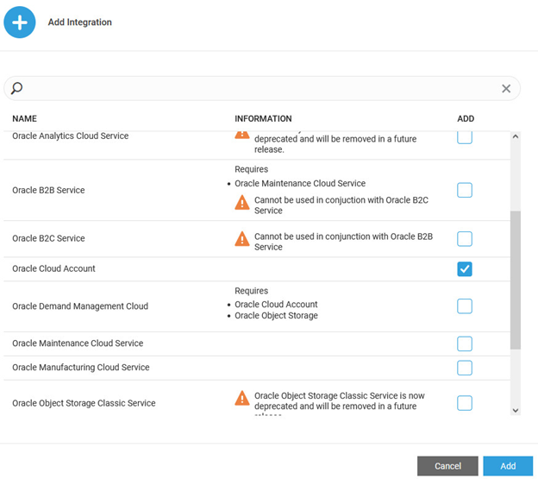Click the blue Add button
Screen dimensions: 538x479
point(508,466)
